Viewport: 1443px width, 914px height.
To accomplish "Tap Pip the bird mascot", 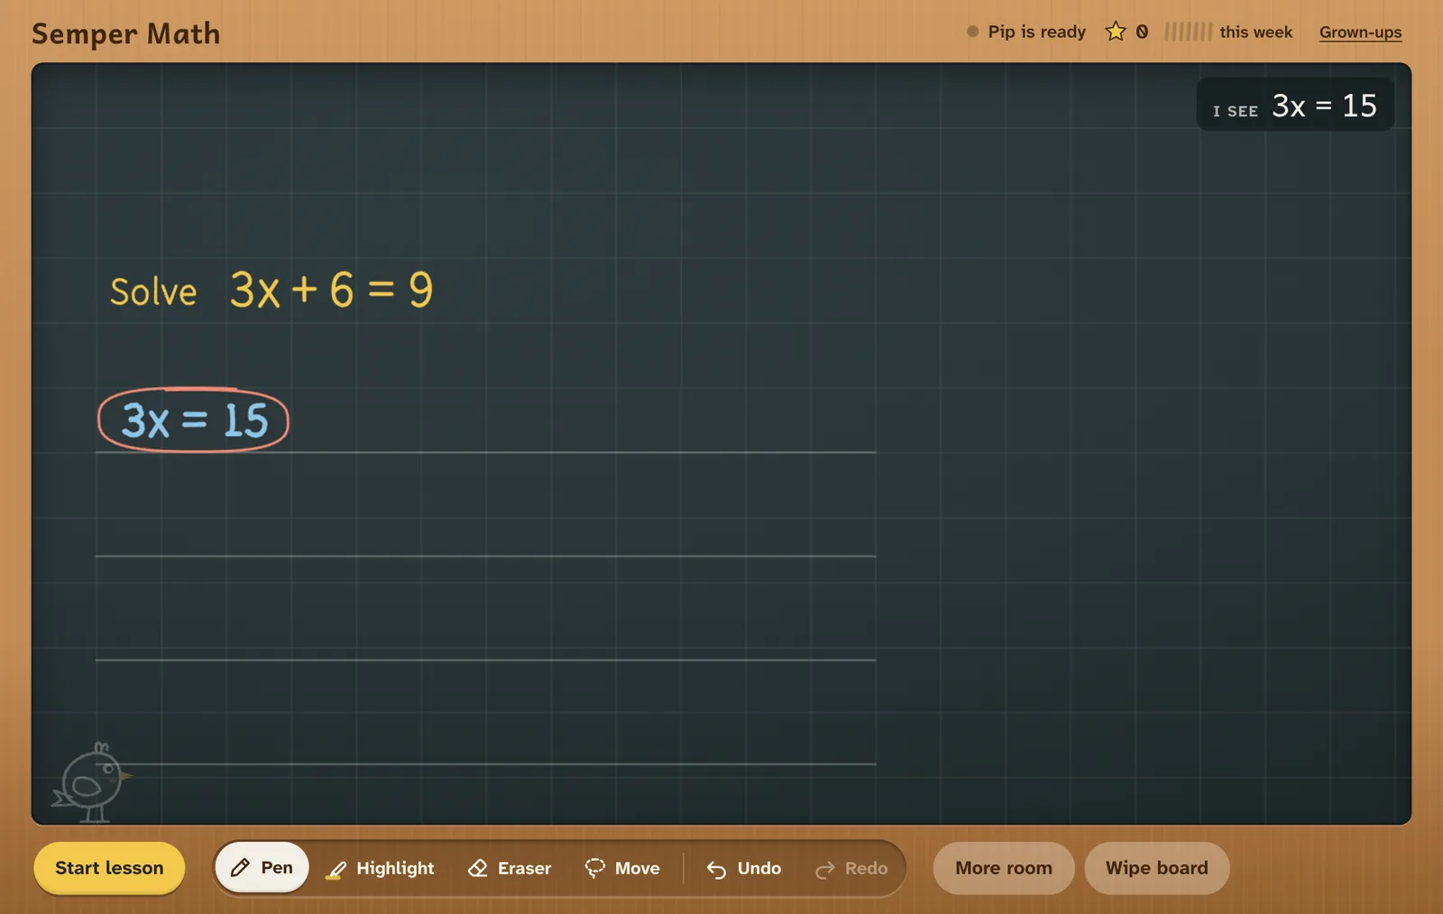I will pyautogui.click(x=92, y=782).
